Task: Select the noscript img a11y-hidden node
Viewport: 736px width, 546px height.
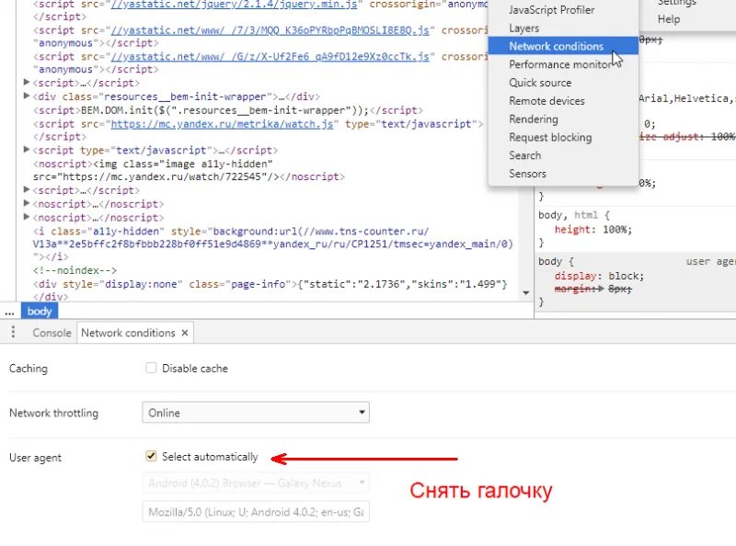Action: [189, 170]
